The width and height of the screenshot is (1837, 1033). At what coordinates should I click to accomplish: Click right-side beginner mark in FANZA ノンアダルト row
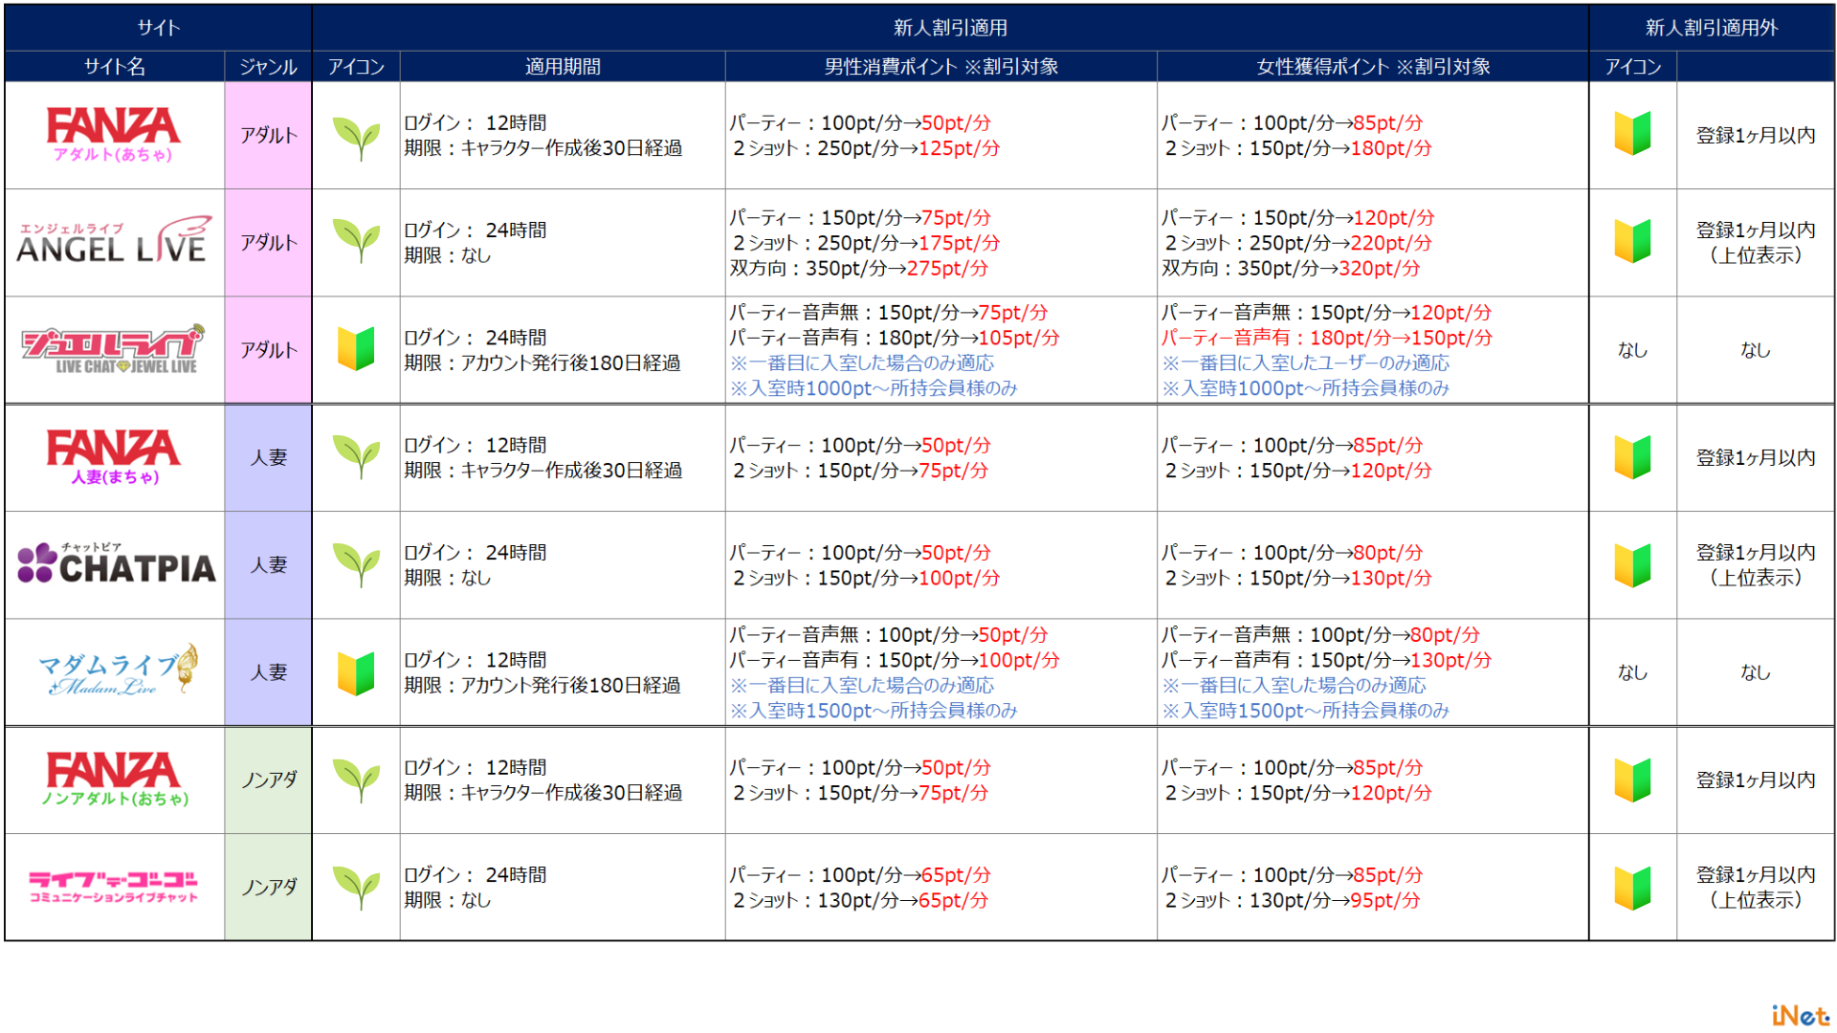(1632, 780)
